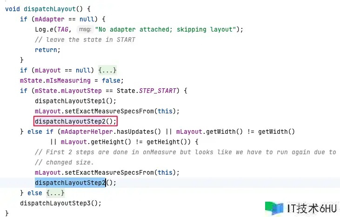Click the Log.e call
This screenshot has width=340, height=217.
(44, 29)
